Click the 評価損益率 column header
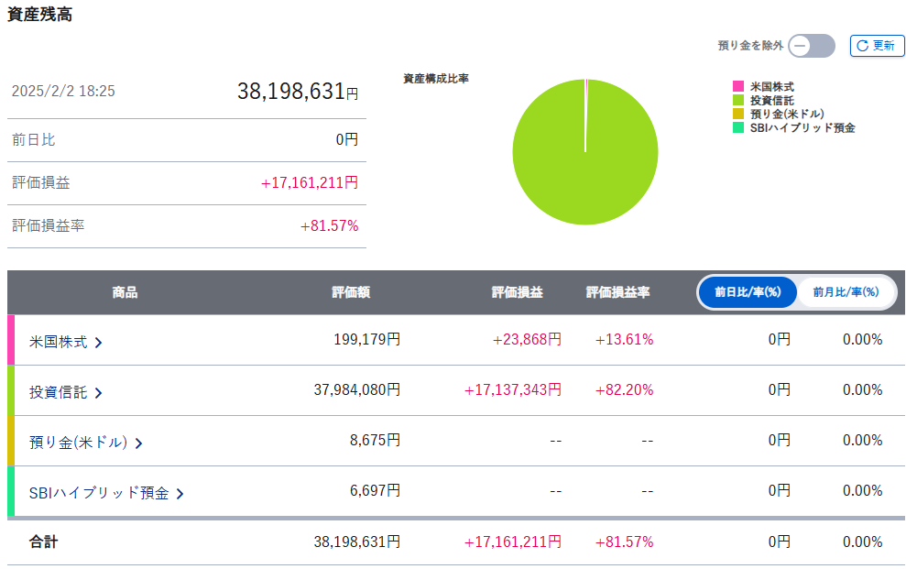This screenshot has width=906, height=569. (x=617, y=292)
